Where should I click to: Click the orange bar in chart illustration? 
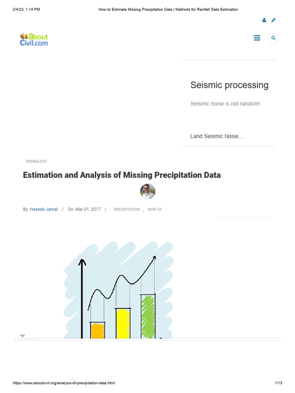click(98, 330)
